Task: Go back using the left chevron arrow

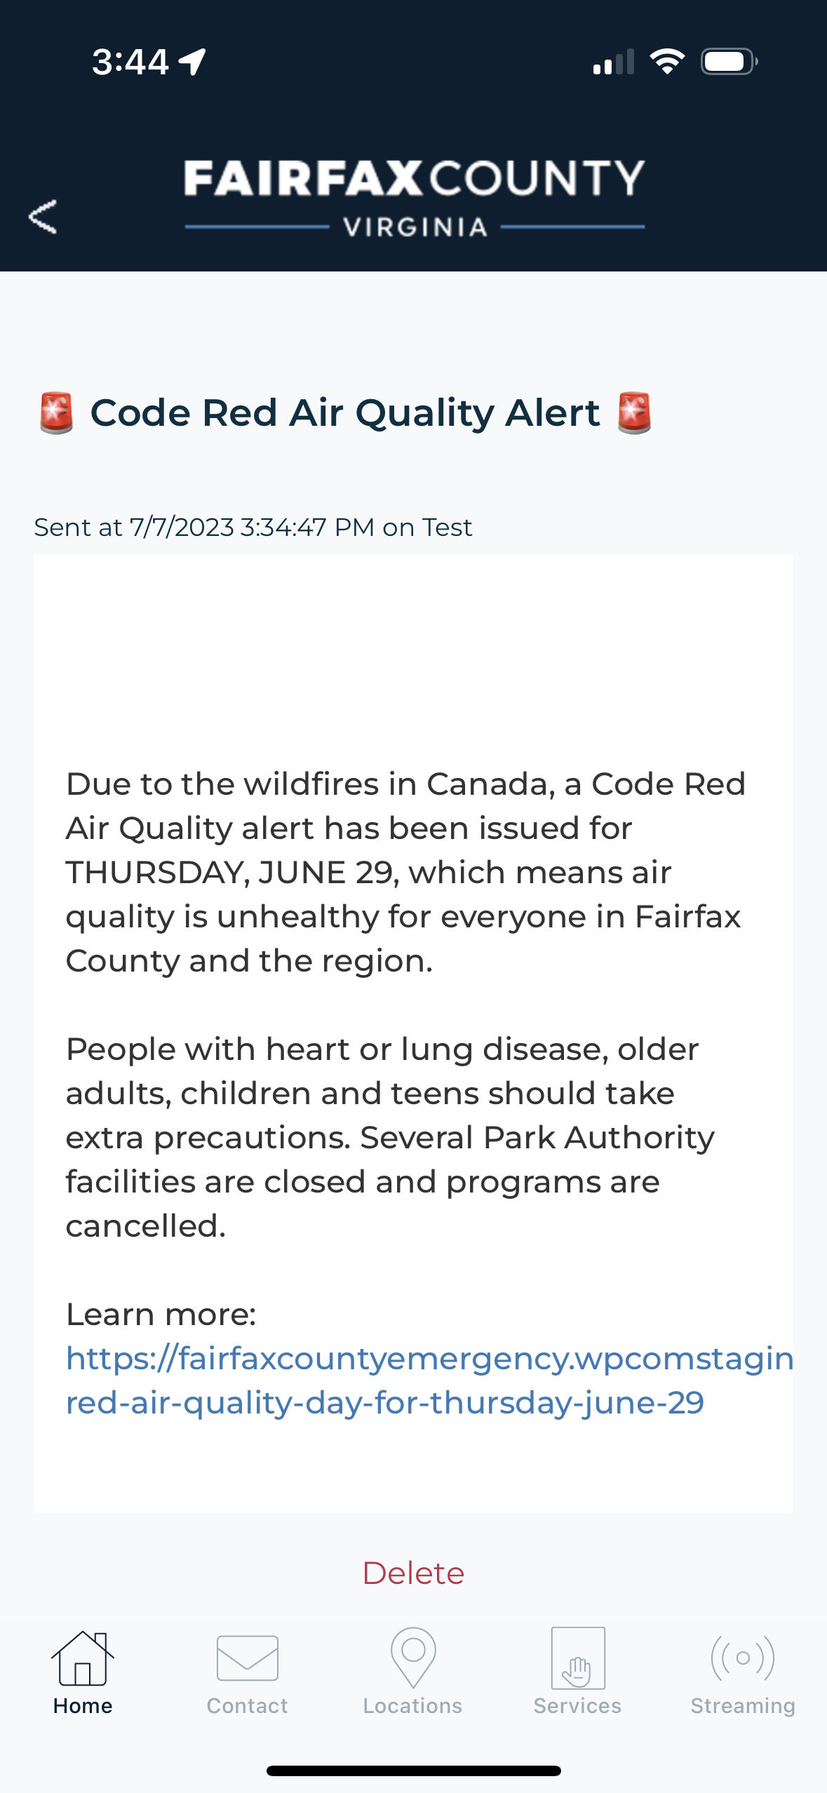Action: click(43, 216)
